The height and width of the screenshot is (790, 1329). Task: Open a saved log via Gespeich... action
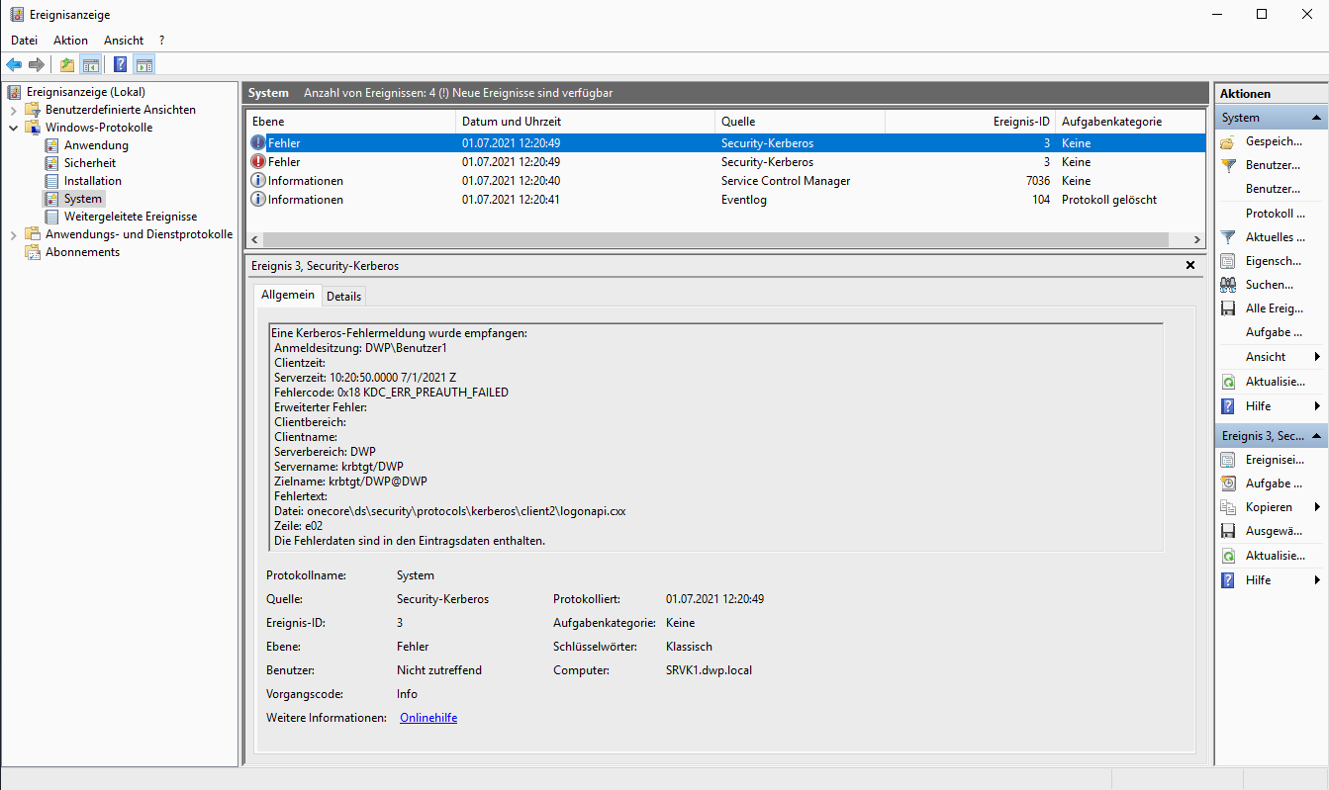[1273, 141]
